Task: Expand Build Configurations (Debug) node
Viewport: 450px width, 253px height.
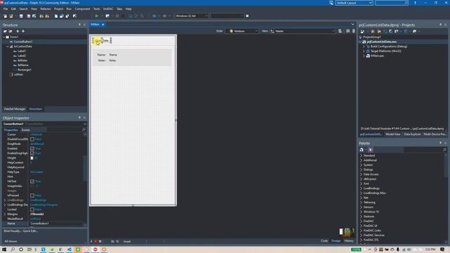Action: pos(364,46)
